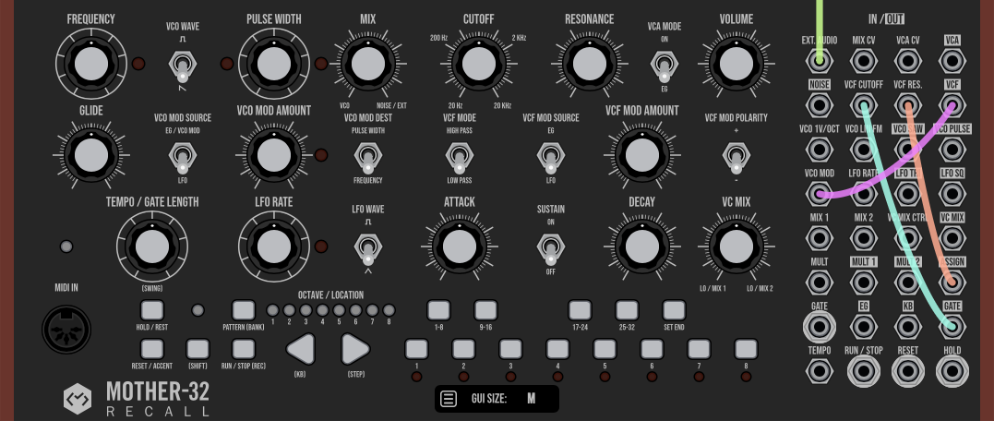Click the MIX 1 input jack
Screen dimensions: 994x421
point(819,239)
